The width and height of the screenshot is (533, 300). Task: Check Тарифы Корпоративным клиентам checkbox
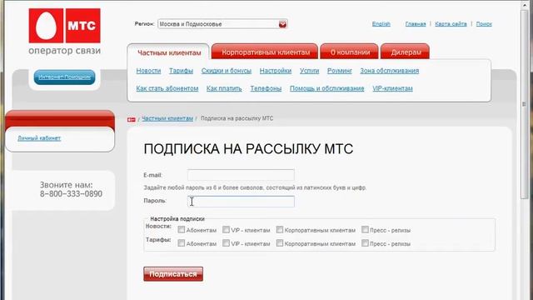click(280, 242)
